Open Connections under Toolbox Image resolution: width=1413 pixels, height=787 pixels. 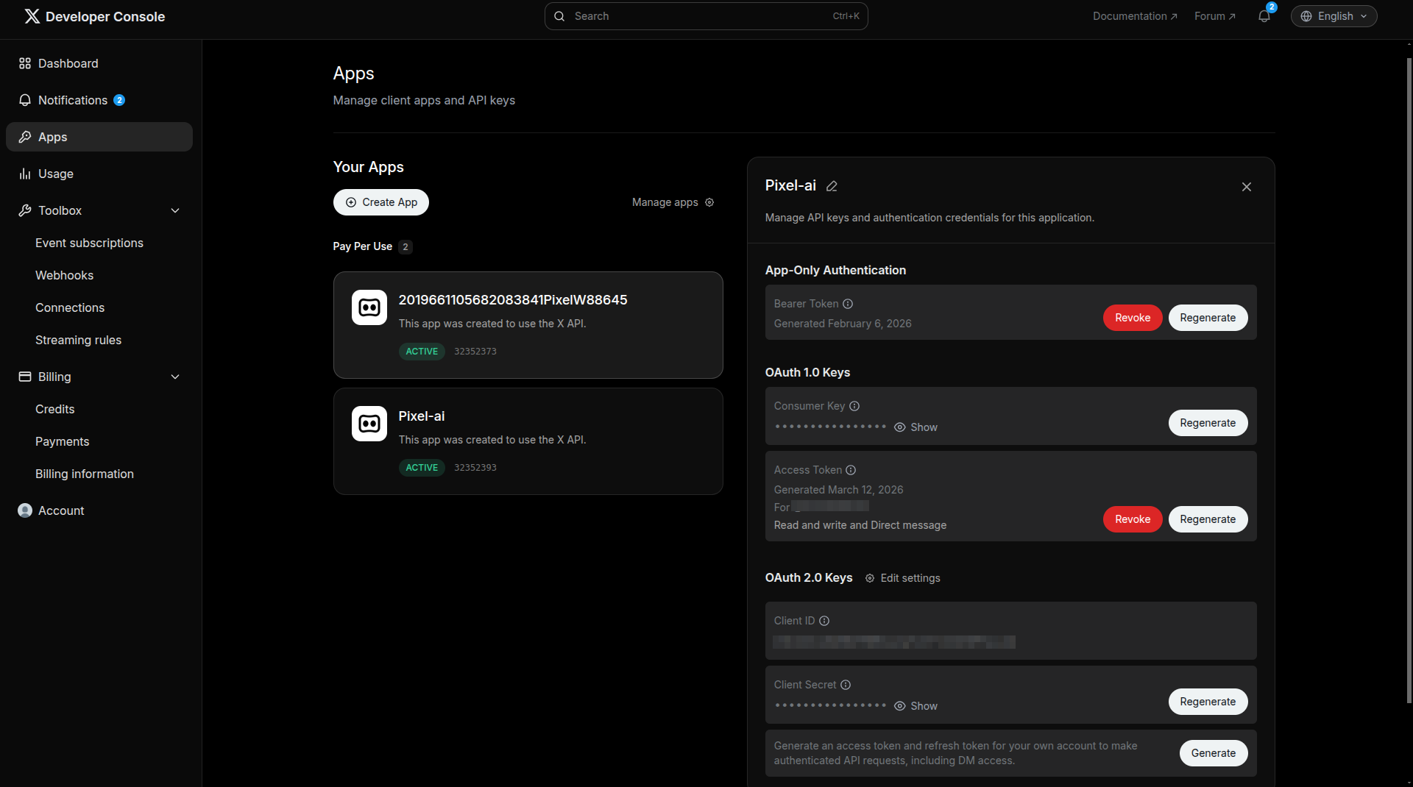pos(70,307)
